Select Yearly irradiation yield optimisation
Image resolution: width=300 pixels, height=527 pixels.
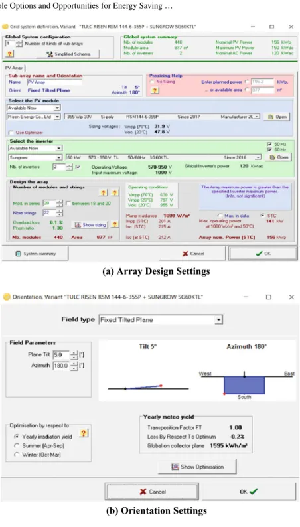(x=17, y=437)
